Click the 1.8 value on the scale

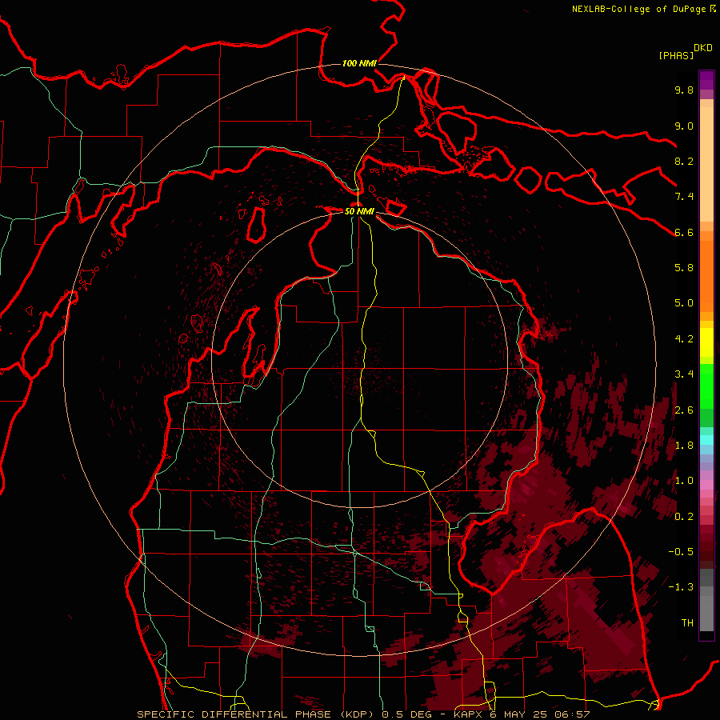tap(684, 446)
